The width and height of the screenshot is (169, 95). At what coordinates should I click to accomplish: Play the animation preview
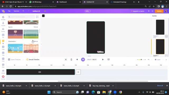(x=83, y=59)
